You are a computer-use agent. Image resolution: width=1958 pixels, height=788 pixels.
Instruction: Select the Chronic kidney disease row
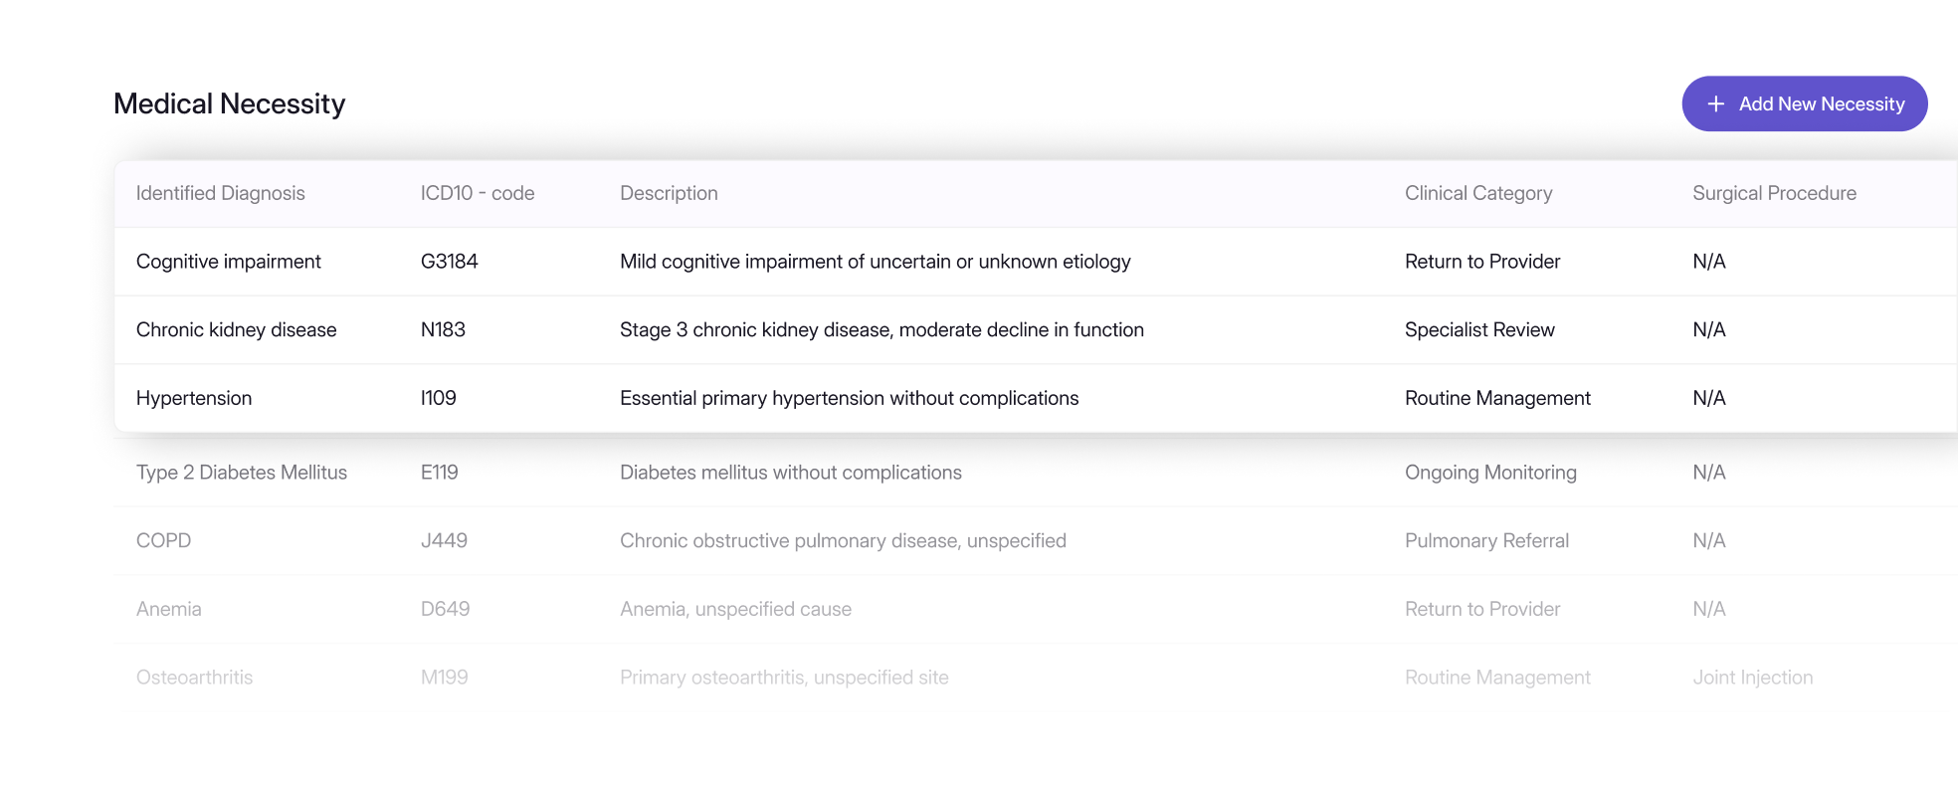point(1036,330)
